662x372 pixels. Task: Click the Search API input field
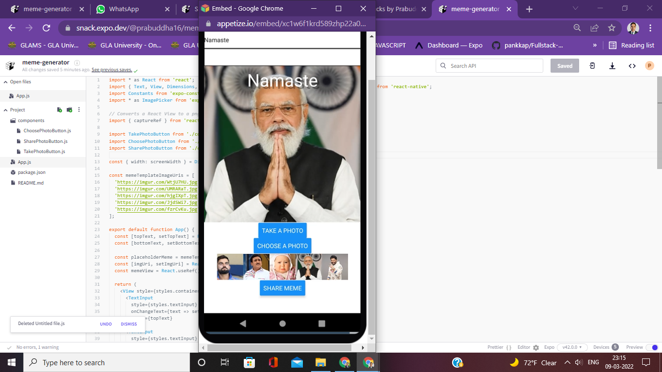pos(489,65)
